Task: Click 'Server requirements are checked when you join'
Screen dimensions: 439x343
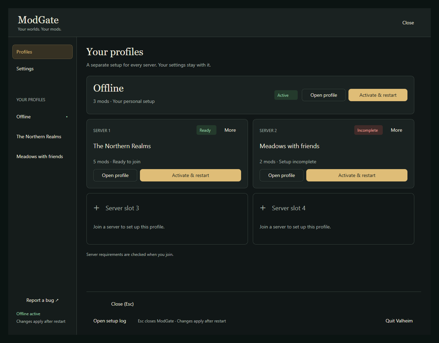Action: tap(130, 255)
